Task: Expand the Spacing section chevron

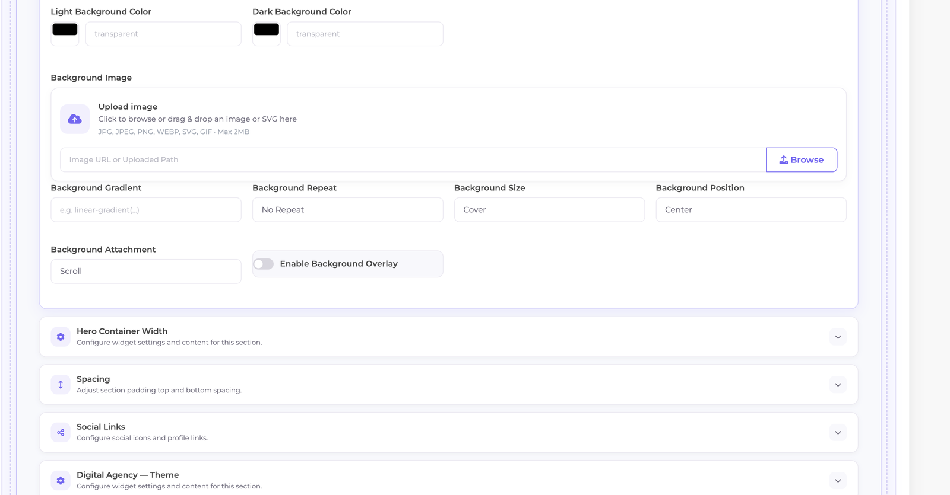Action: [x=838, y=385]
